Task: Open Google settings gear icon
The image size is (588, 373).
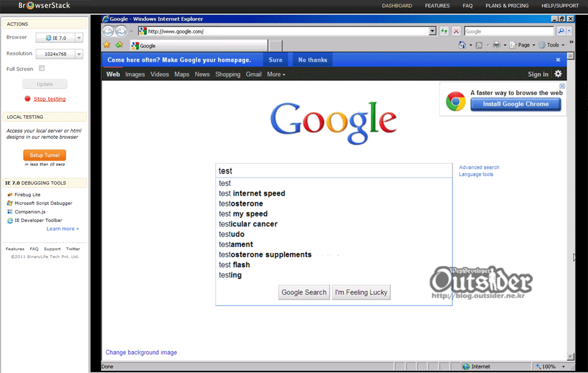Action: pos(558,74)
